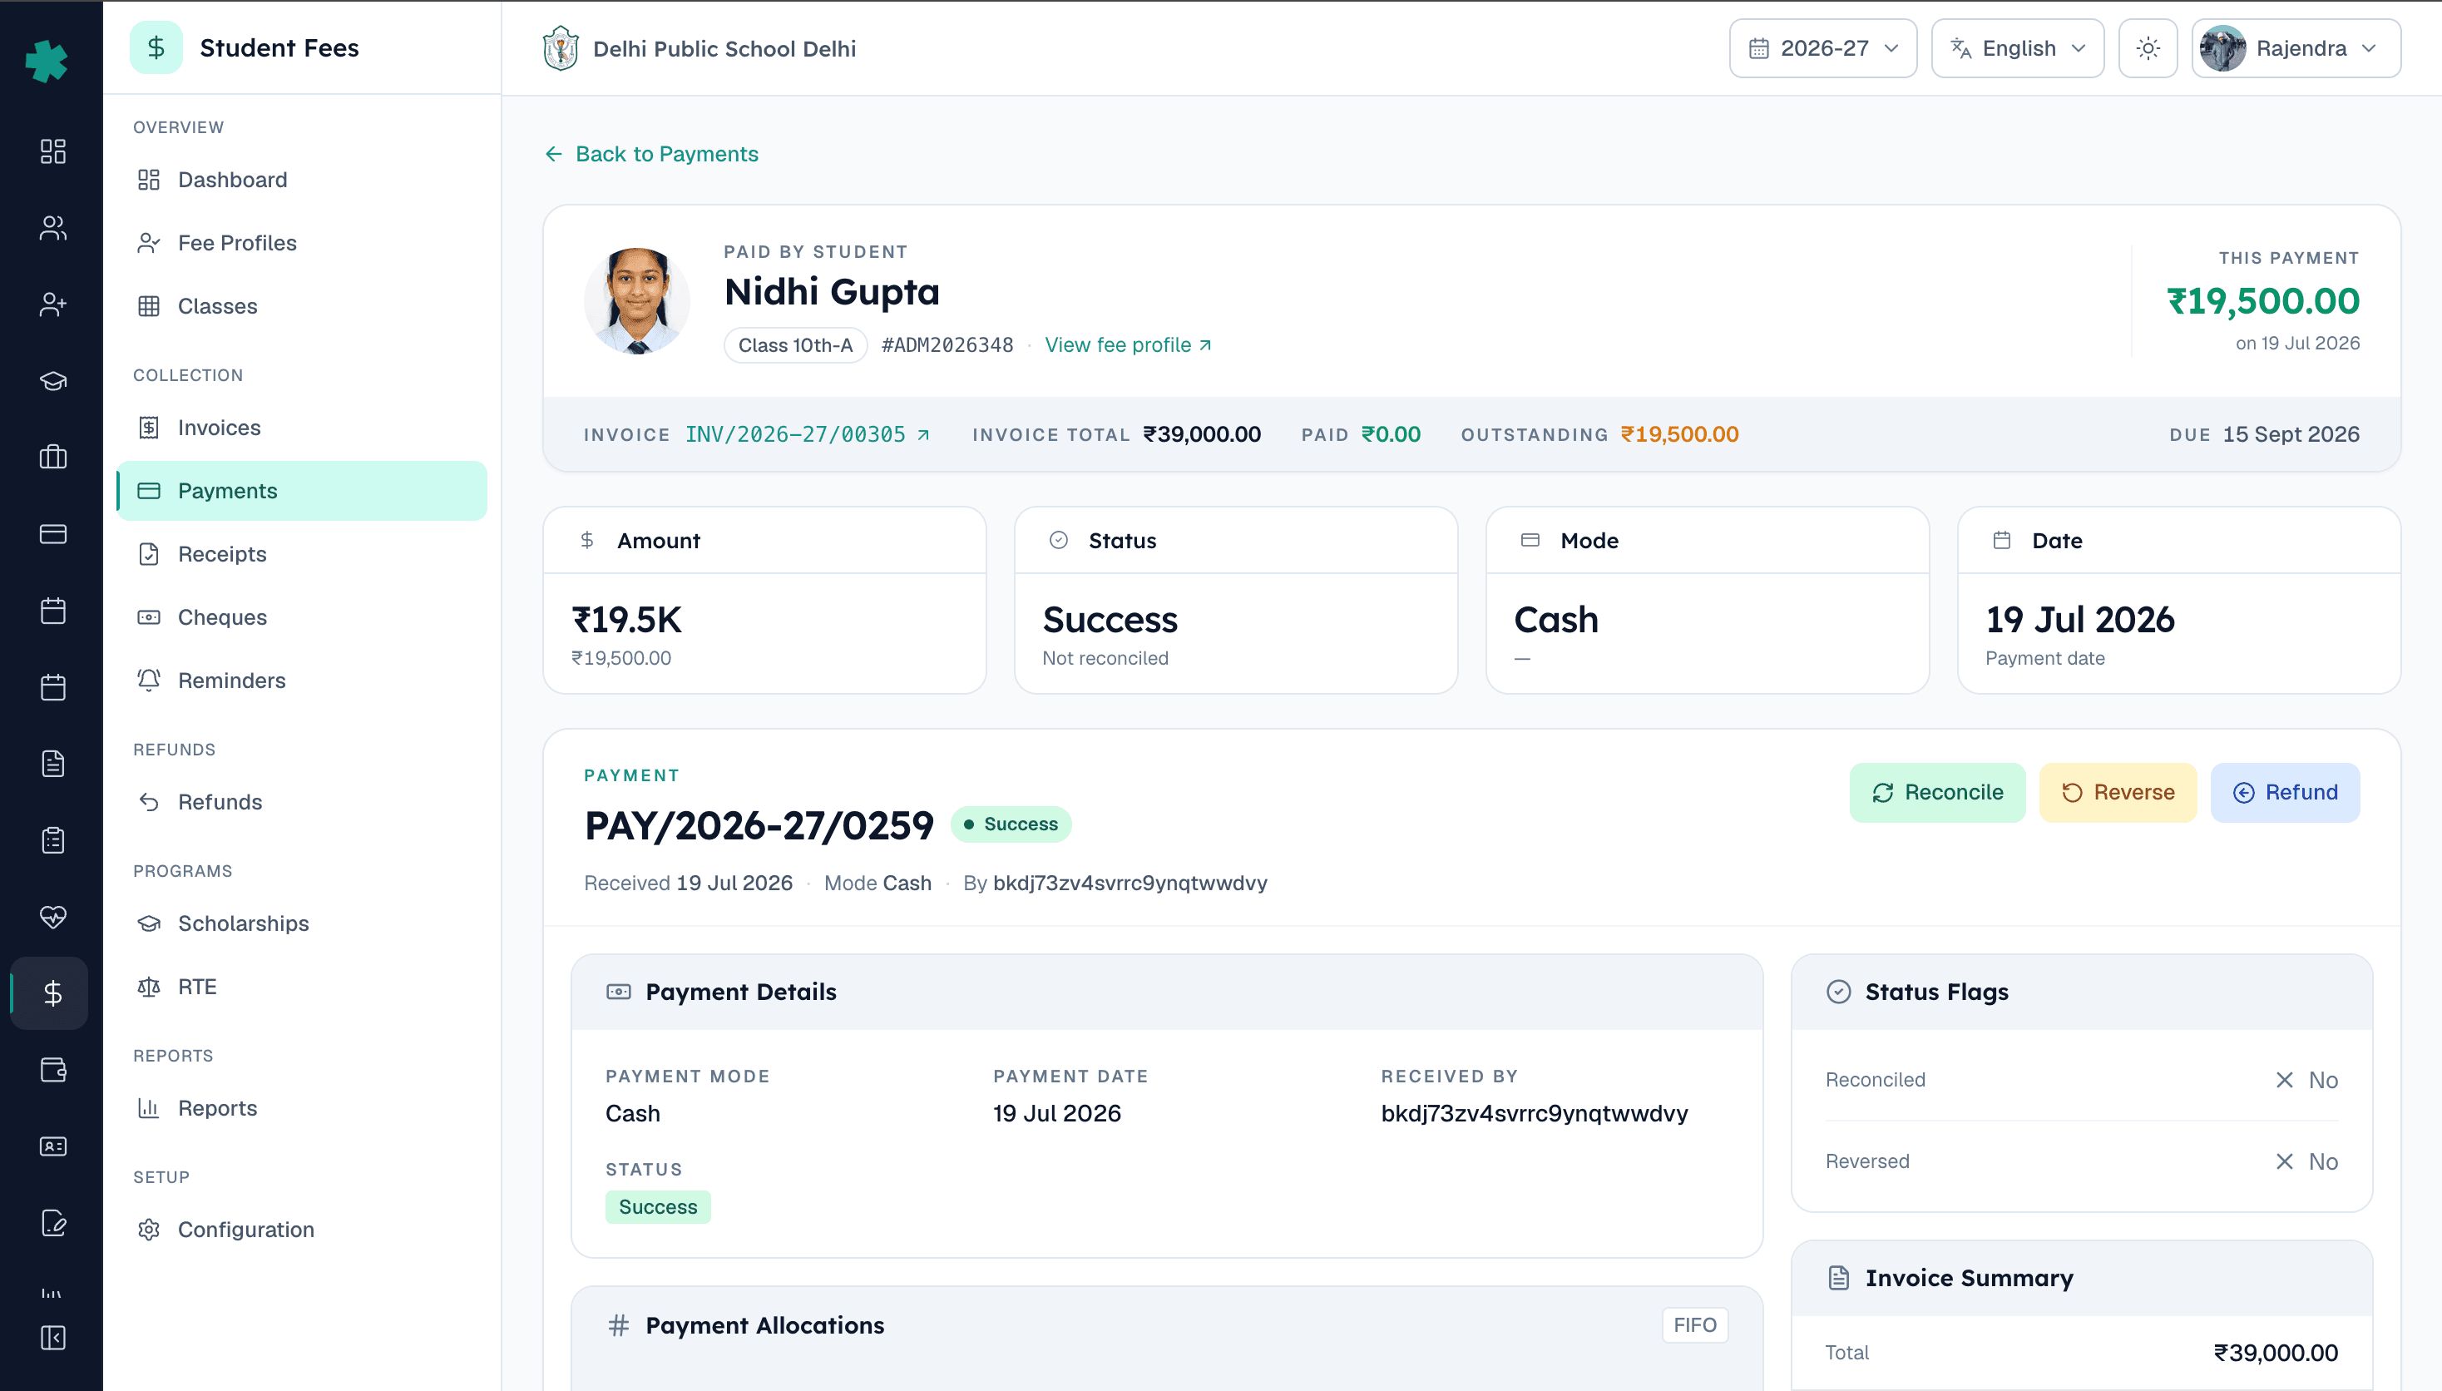2442x1391 pixels.
Task: Open the Rajendra user menu dropdown
Action: (x=2296, y=47)
